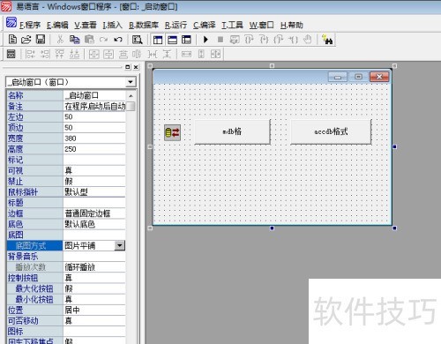The width and height of the screenshot is (441, 344).
Task: Open the T.工具 menu
Action: [x=232, y=25]
